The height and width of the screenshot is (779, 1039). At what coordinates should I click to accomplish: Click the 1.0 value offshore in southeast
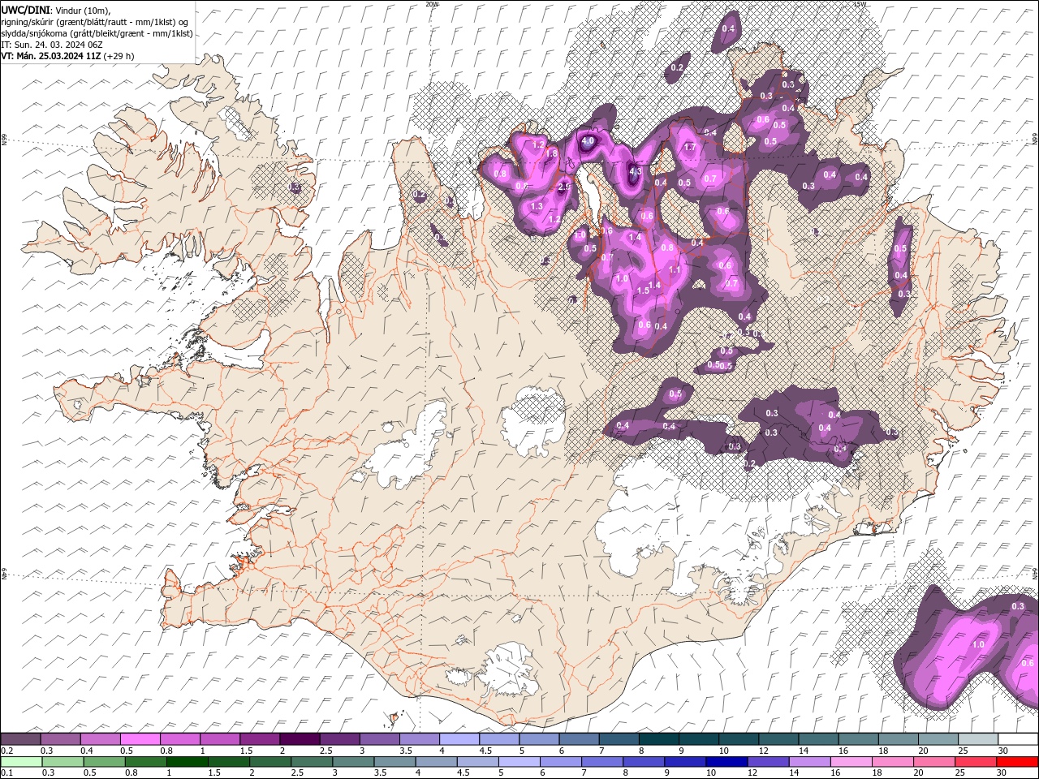click(978, 644)
